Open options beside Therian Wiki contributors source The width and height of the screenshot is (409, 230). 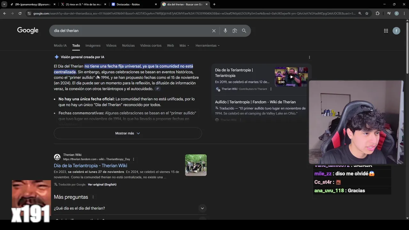[x=271, y=89]
